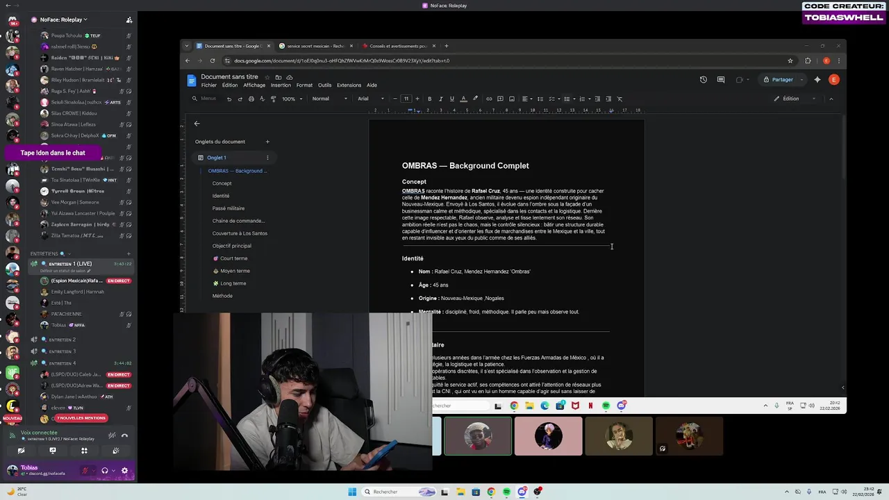Open the Normal paragraph style dropdown

tap(330, 99)
